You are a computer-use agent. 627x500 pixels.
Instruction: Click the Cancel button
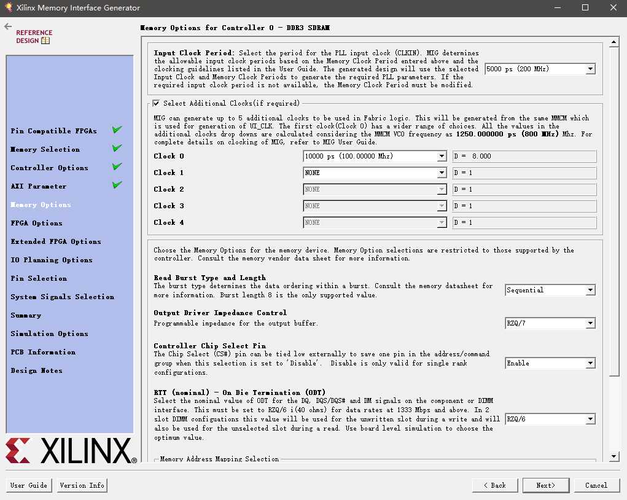596,485
